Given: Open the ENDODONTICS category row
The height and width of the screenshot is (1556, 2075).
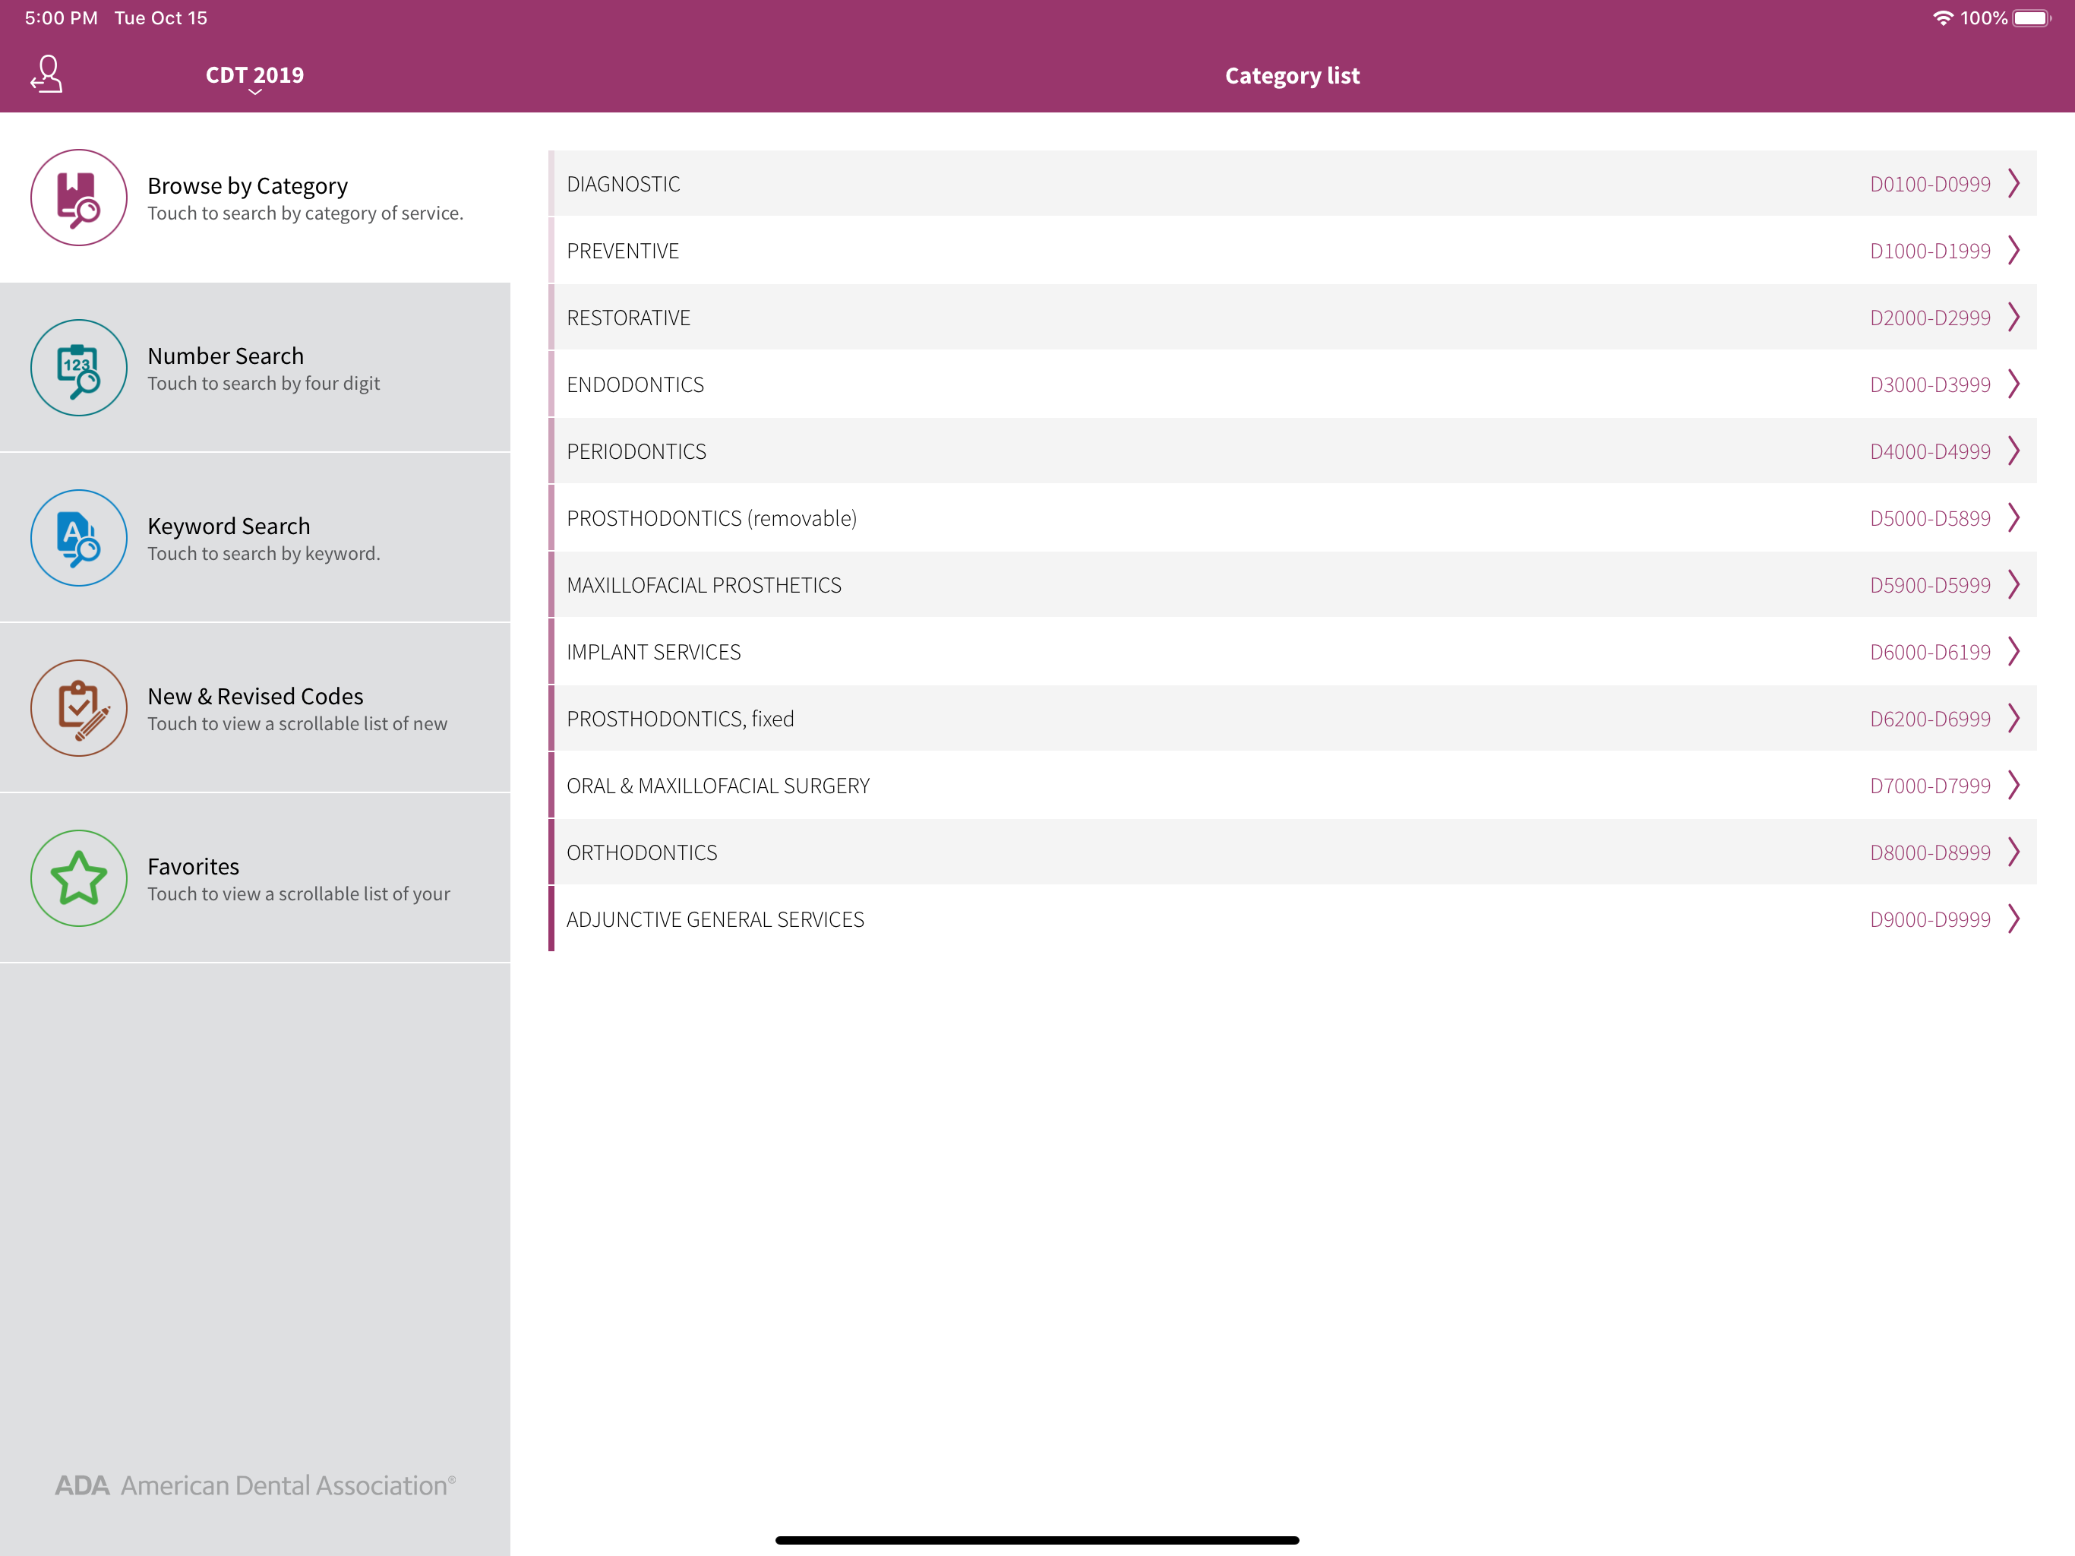Looking at the screenshot, I should [1293, 384].
